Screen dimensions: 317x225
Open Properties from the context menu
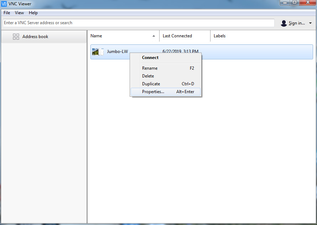point(153,92)
